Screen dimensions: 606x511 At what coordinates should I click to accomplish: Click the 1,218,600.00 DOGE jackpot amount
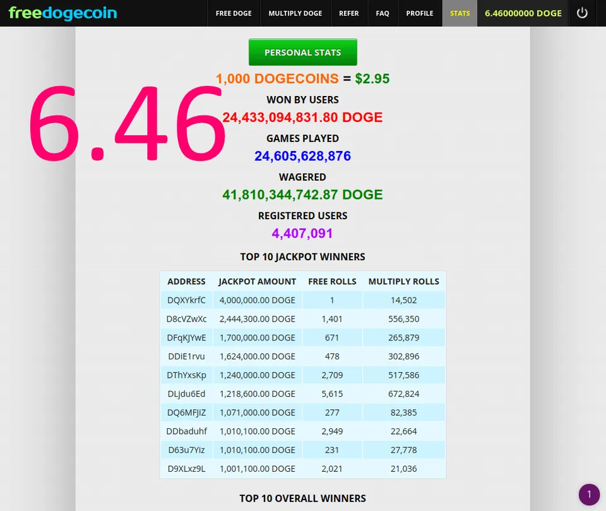257,394
